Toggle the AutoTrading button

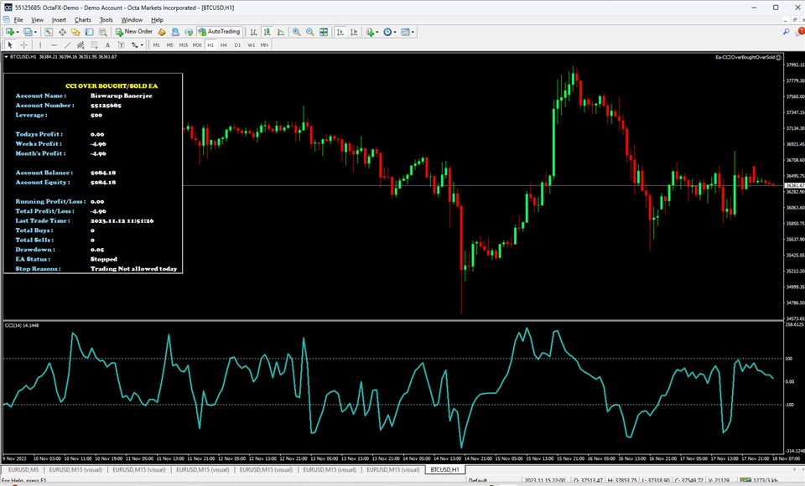(x=219, y=32)
